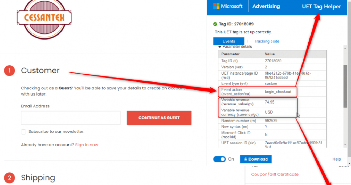Select the Events tab
Viewport: 351px width, 185px height.
pyautogui.click(x=229, y=41)
